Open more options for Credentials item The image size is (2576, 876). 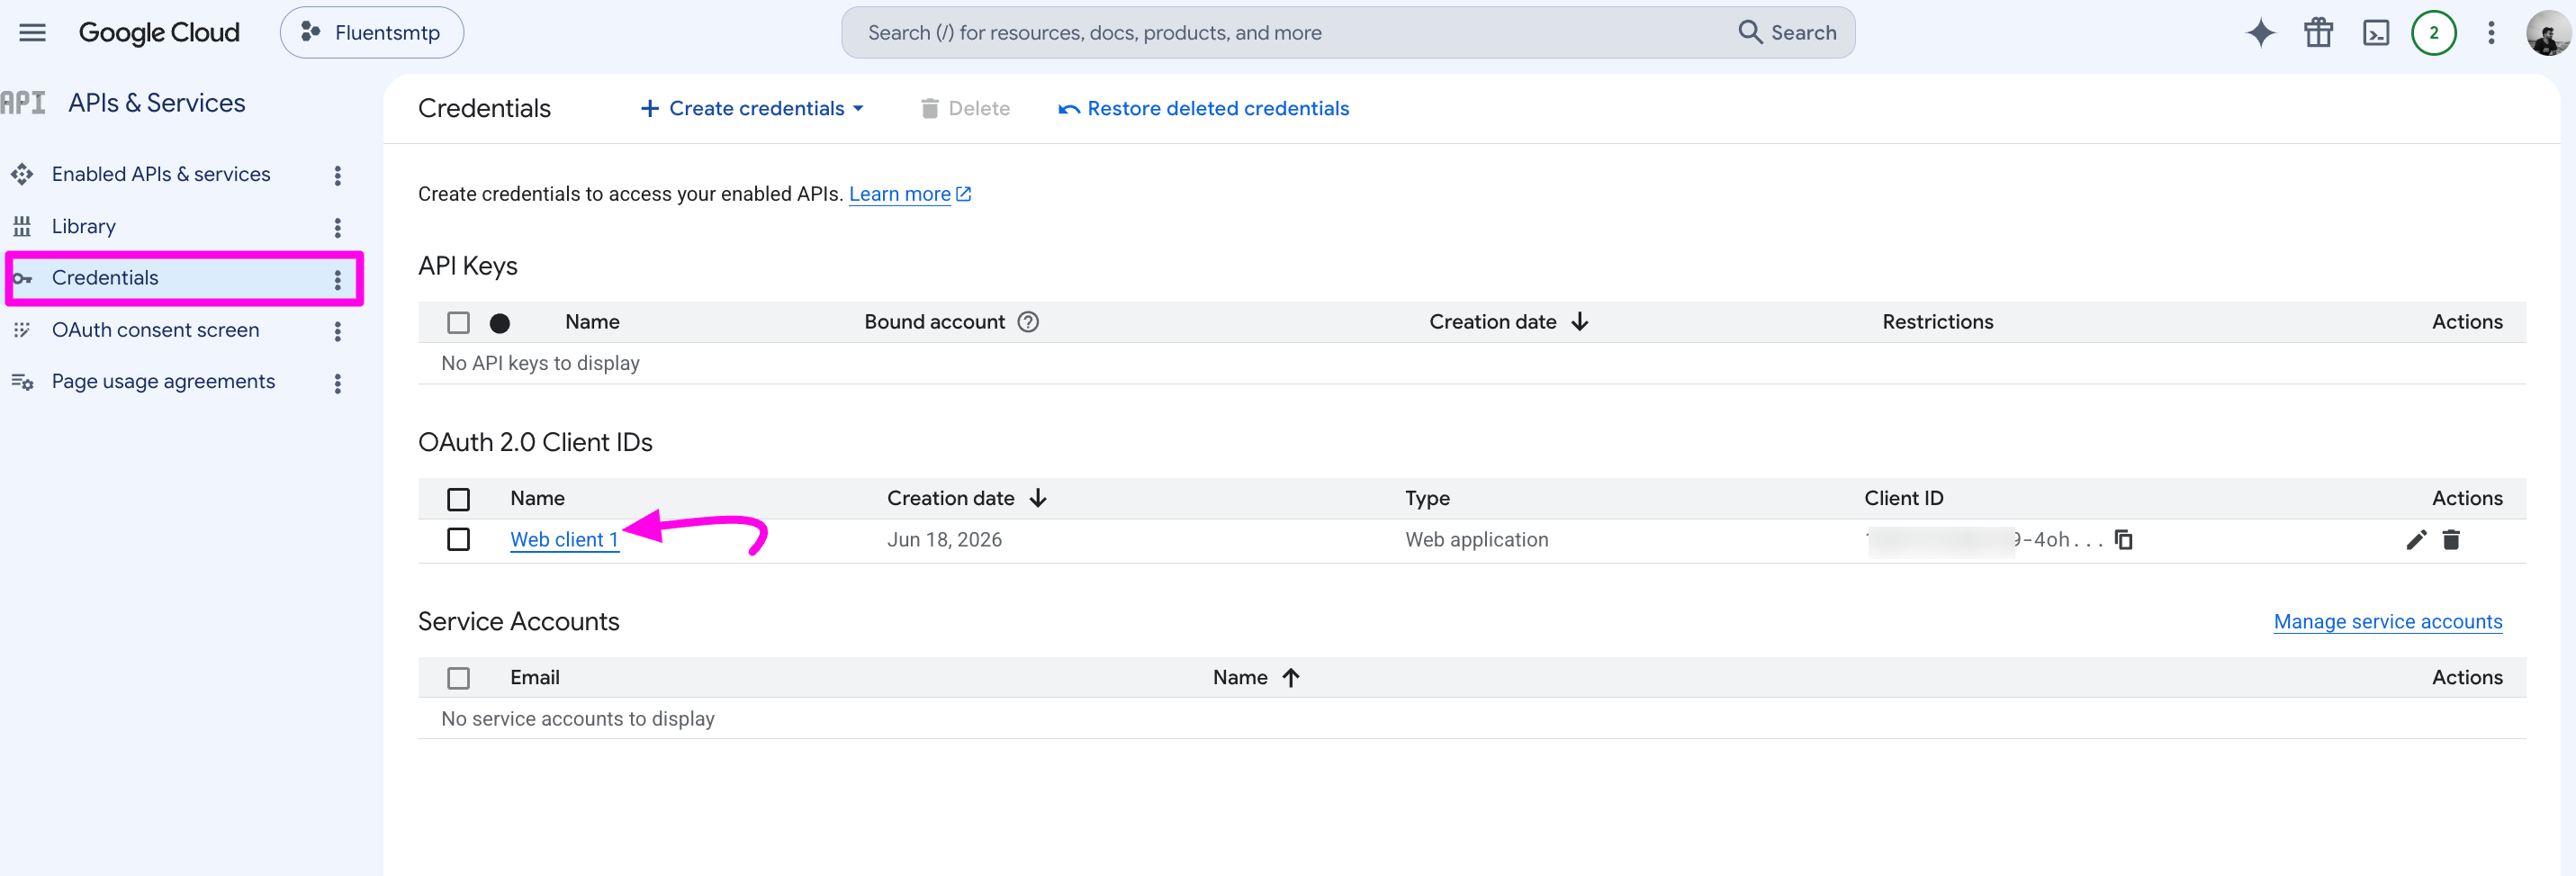click(338, 279)
